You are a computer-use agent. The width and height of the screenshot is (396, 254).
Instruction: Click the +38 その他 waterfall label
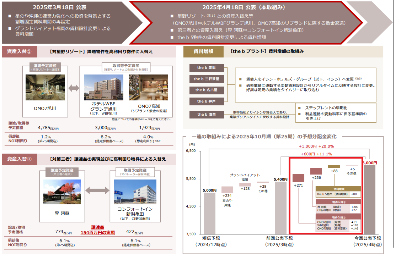(x=263, y=189)
